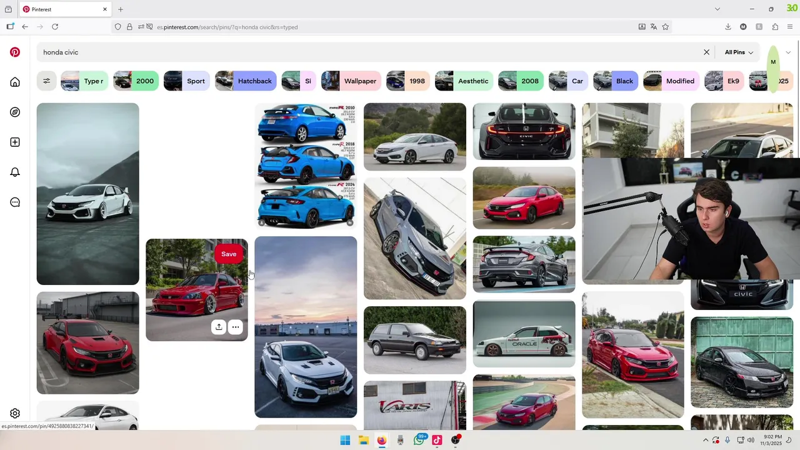The width and height of the screenshot is (800, 450).
Task: Filter by Wallpaper chip
Action: tap(351, 81)
